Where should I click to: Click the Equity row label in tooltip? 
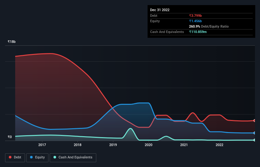click(155, 21)
